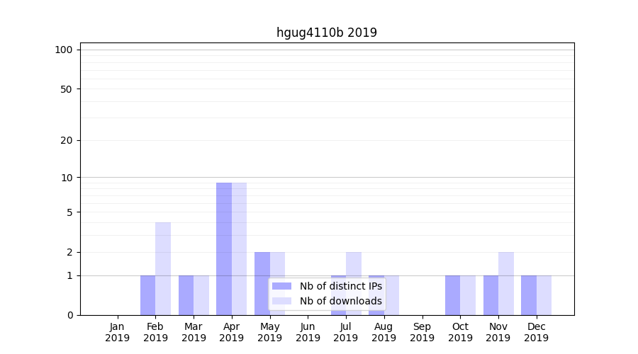Click the April downloads bar

pos(240,249)
